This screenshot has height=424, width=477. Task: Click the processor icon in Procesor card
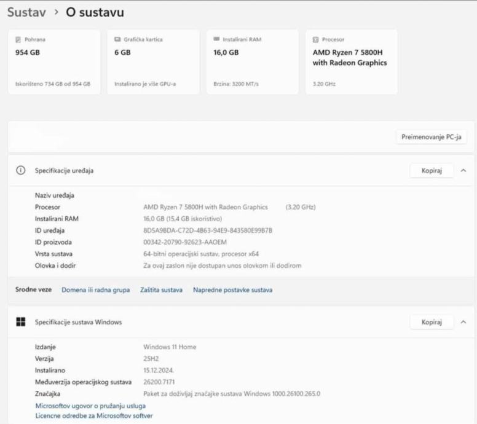pyautogui.click(x=316, y=39)
